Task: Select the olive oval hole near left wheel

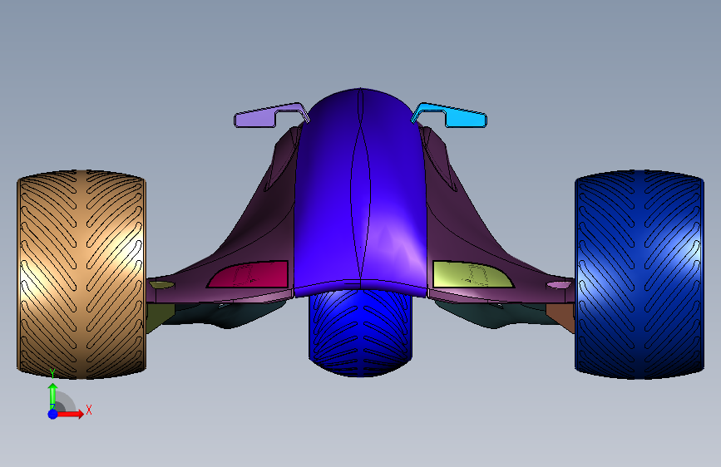Action: (162, 286)
